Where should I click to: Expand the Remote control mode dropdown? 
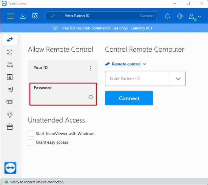tap(126, 64)
